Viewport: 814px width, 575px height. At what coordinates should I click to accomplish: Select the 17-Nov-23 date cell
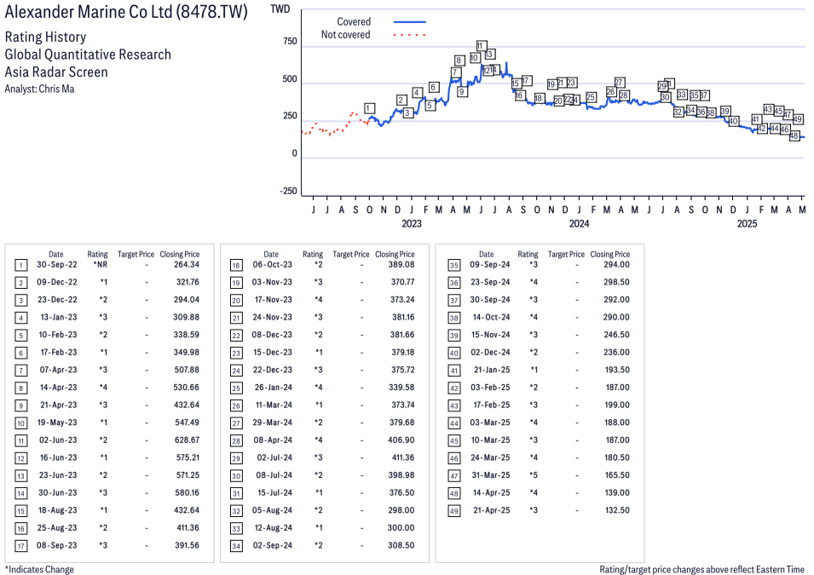[273, 300]
